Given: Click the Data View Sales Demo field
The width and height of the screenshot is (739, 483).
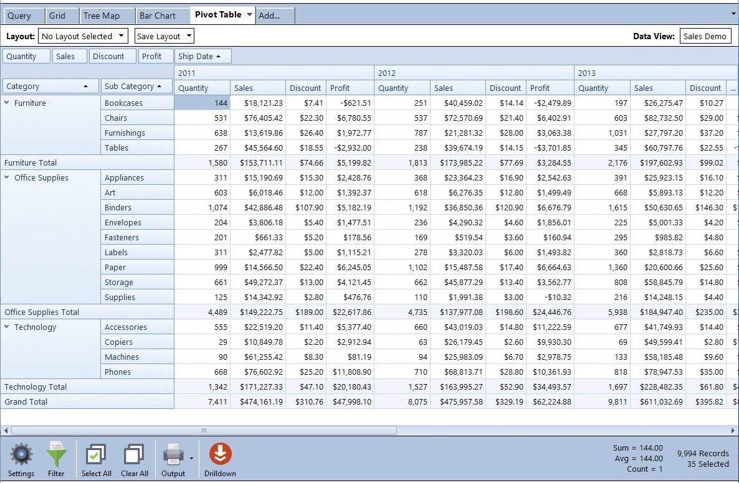Looking at the screenshot, I should click(705, 36).
